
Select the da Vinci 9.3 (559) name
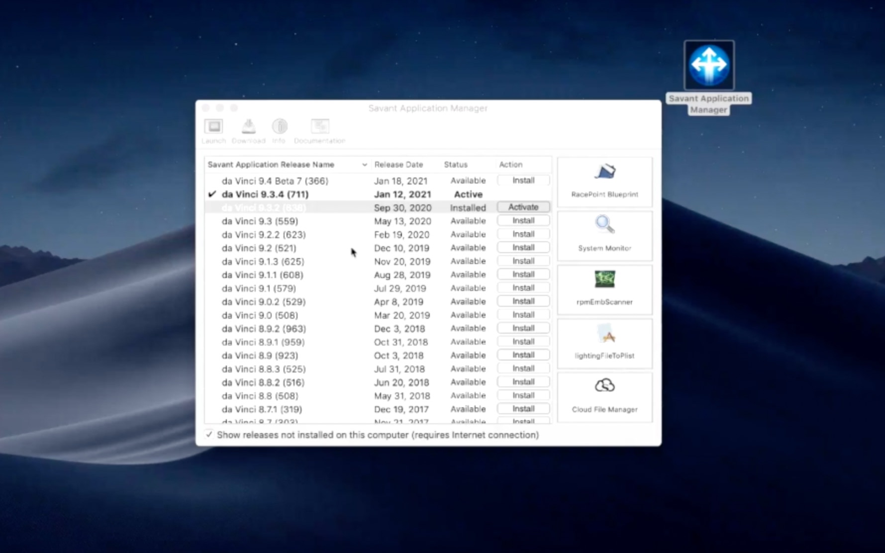click(x=260, y=221)
